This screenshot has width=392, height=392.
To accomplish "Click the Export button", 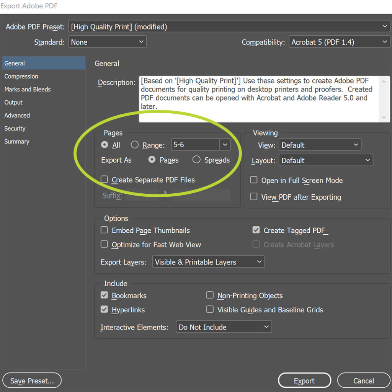I will pos(304,380).
